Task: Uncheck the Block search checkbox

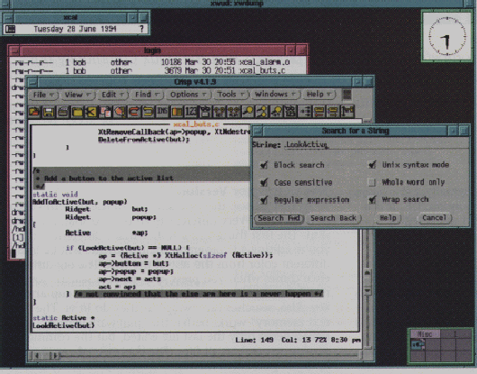Action: (264, 165)
